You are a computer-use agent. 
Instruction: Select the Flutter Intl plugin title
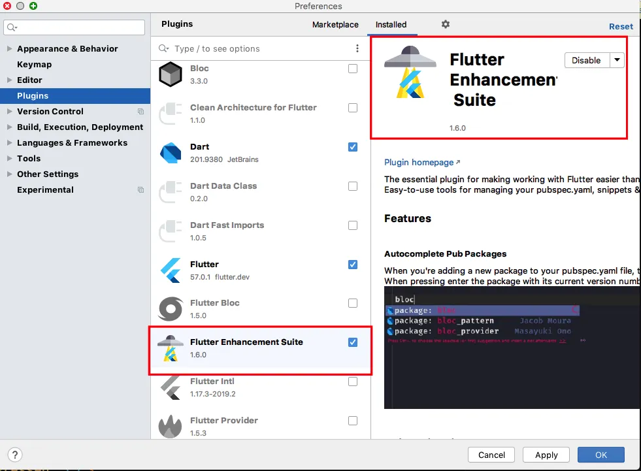212,381
